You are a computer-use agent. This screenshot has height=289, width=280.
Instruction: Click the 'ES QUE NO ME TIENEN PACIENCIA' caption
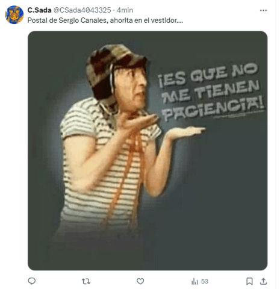tap(211, 92)
